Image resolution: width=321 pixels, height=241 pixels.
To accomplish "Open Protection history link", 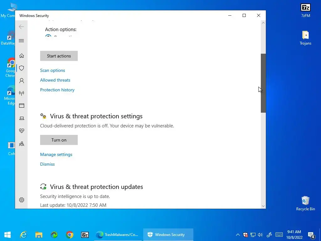I will (x=57, y=90).
